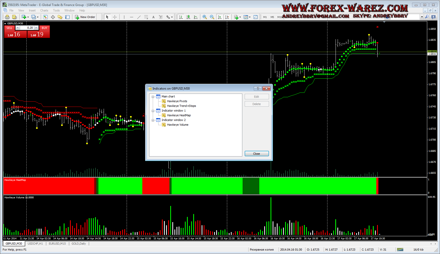Click the red SELL price button
440x254 pixels.
point(15,34)
